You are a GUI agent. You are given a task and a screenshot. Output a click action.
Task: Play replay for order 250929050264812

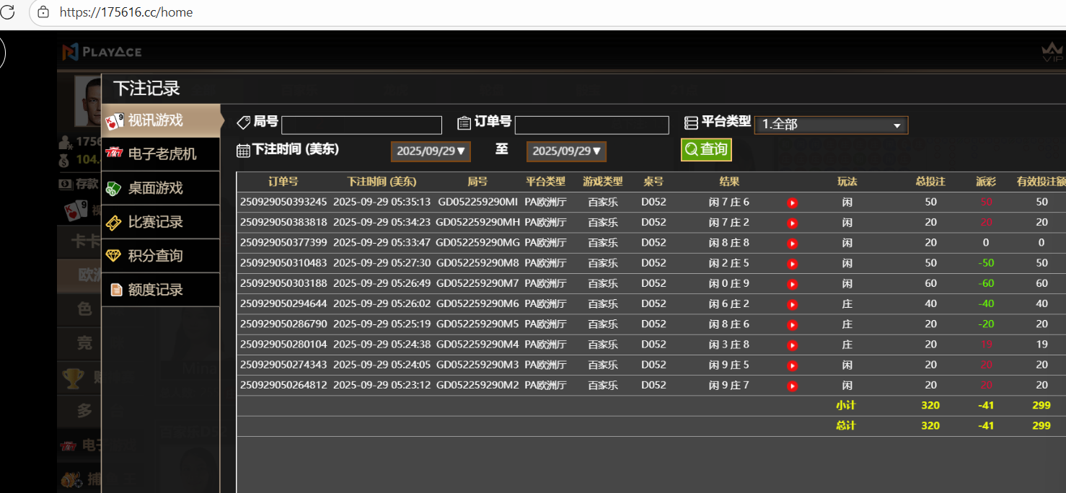point(792,386)
